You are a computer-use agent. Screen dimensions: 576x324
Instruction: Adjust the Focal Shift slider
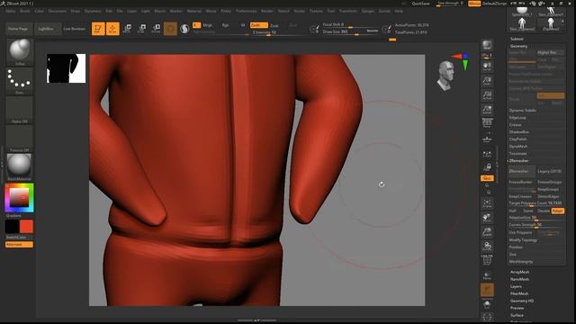pyautogui.click(x=350, y=24)
